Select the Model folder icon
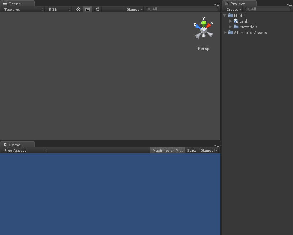Image resolution: width=293 pixels, height=235 pixels. coord(230,16)
